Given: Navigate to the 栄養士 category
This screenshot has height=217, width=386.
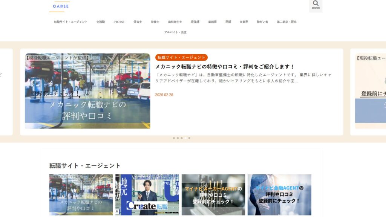Looking at the screenshot, I should coord(155,22).
